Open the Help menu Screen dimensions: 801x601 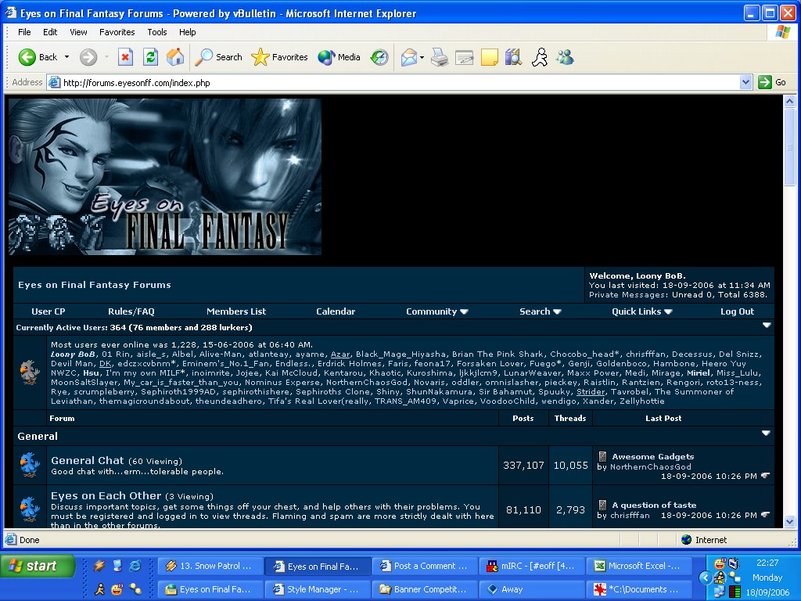coord(188,31)
